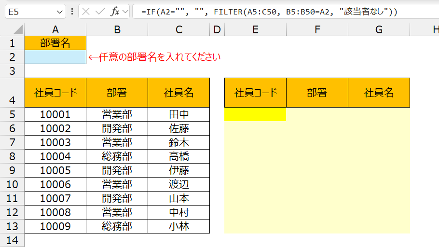Select cell containing 10004

[x=55, y=156]
